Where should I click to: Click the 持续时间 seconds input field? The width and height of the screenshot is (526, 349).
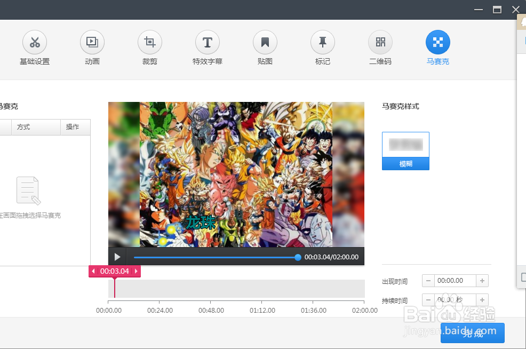pos(455,300)
